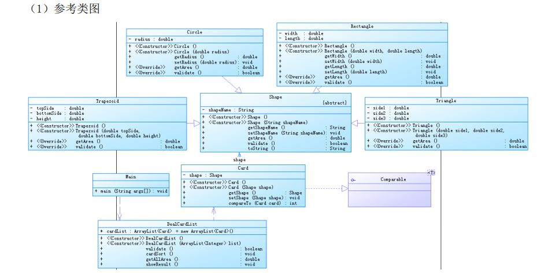Screen dimensions: 537x273
Task: Click the Card realization arrowhead into Comparable
Action: (345, 189)
